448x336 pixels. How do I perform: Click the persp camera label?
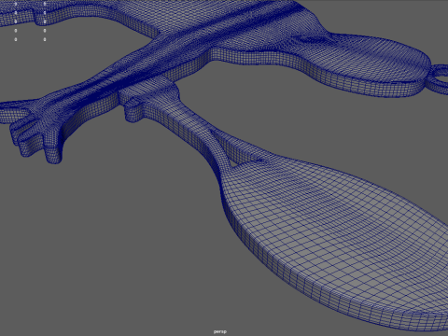220,331
